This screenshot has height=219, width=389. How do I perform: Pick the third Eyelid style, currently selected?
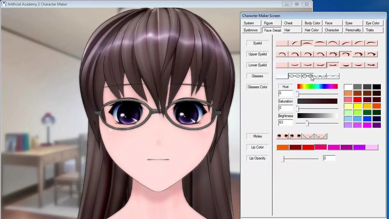[x=307, y=43]
